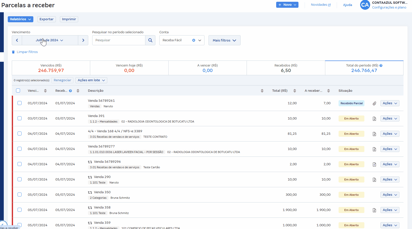Check the Venda 350 row checkbox
The image size is (412, 229).
click(x=20, y=194)
